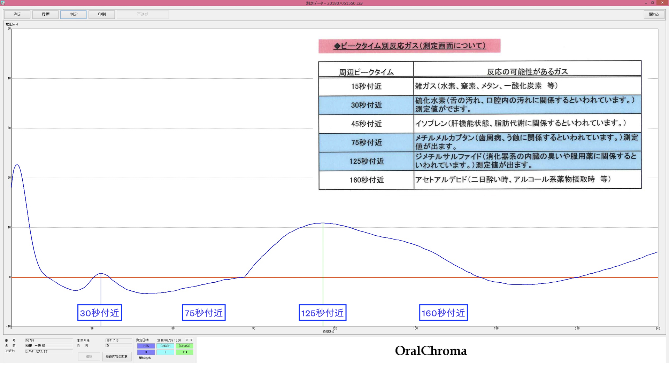Go to next measurement with right arrow
This screenshot has height=376, width=669.
tap(191, 340)
